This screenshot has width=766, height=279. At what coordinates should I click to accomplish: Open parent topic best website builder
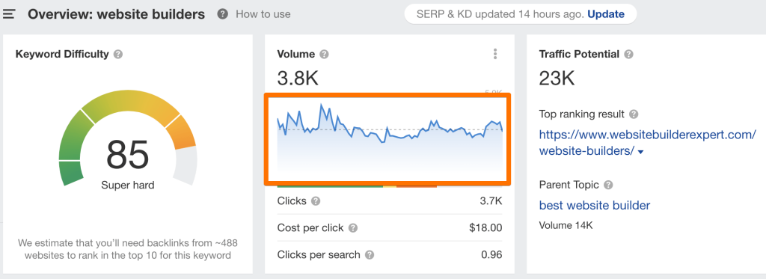(x=595, y=205)
